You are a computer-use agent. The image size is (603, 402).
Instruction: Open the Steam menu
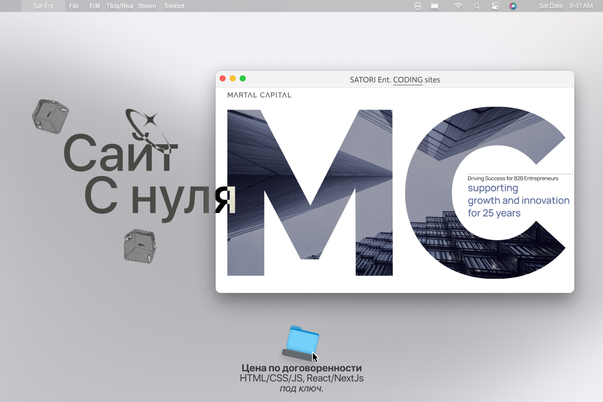click(x=147, y=6)
